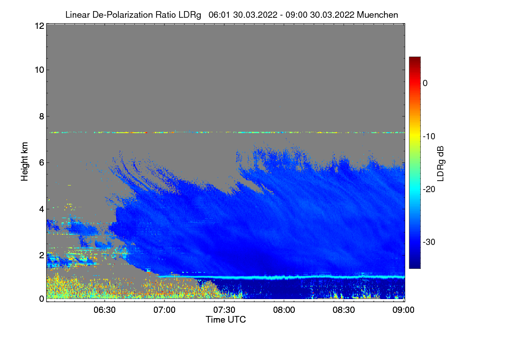Image resolution: width=532 pixels, height=355 pixels.
Task: Click the '08:30' time tick label
Action: [344, 310]
